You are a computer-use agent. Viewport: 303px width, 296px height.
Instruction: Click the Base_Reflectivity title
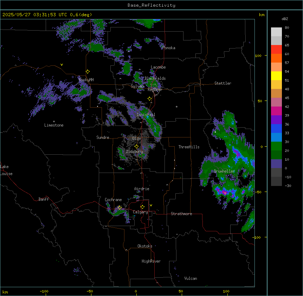click(151, 5)
